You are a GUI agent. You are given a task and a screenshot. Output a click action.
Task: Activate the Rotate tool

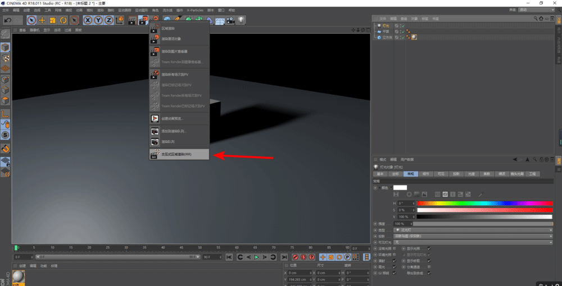tap(64, 20)
